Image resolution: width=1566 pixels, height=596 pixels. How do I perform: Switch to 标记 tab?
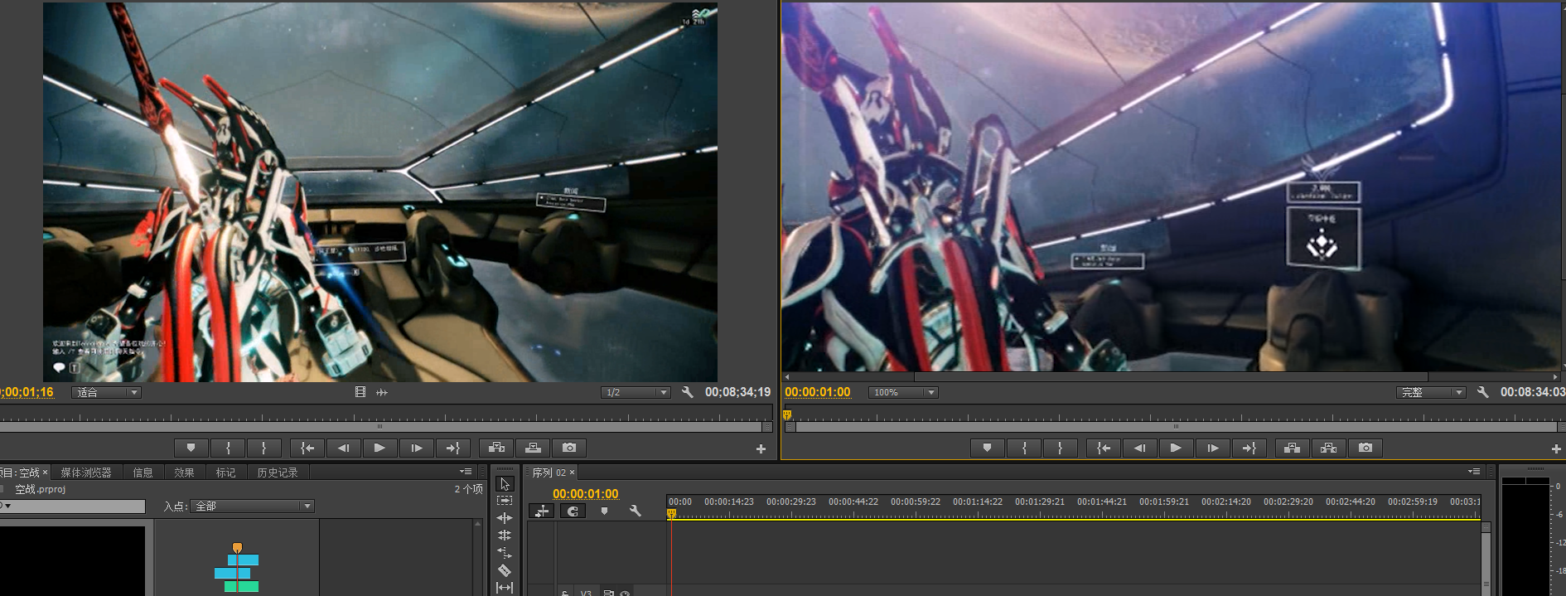[226, 472]
